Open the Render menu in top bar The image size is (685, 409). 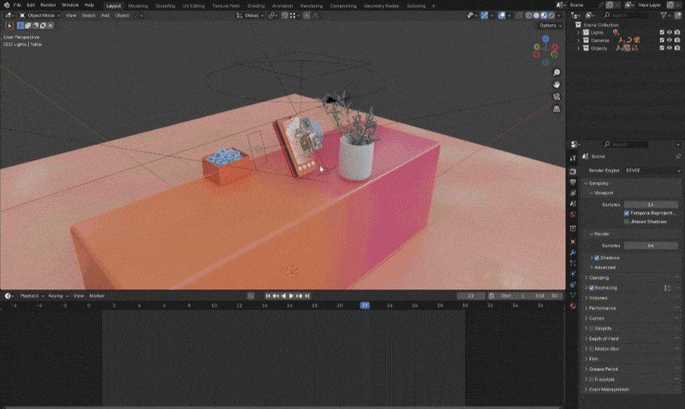pos(48,5)
